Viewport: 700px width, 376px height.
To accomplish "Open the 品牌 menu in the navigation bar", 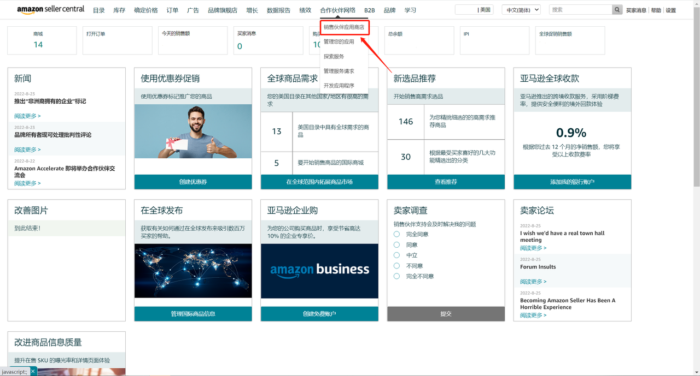I will (x=389, y=10).
